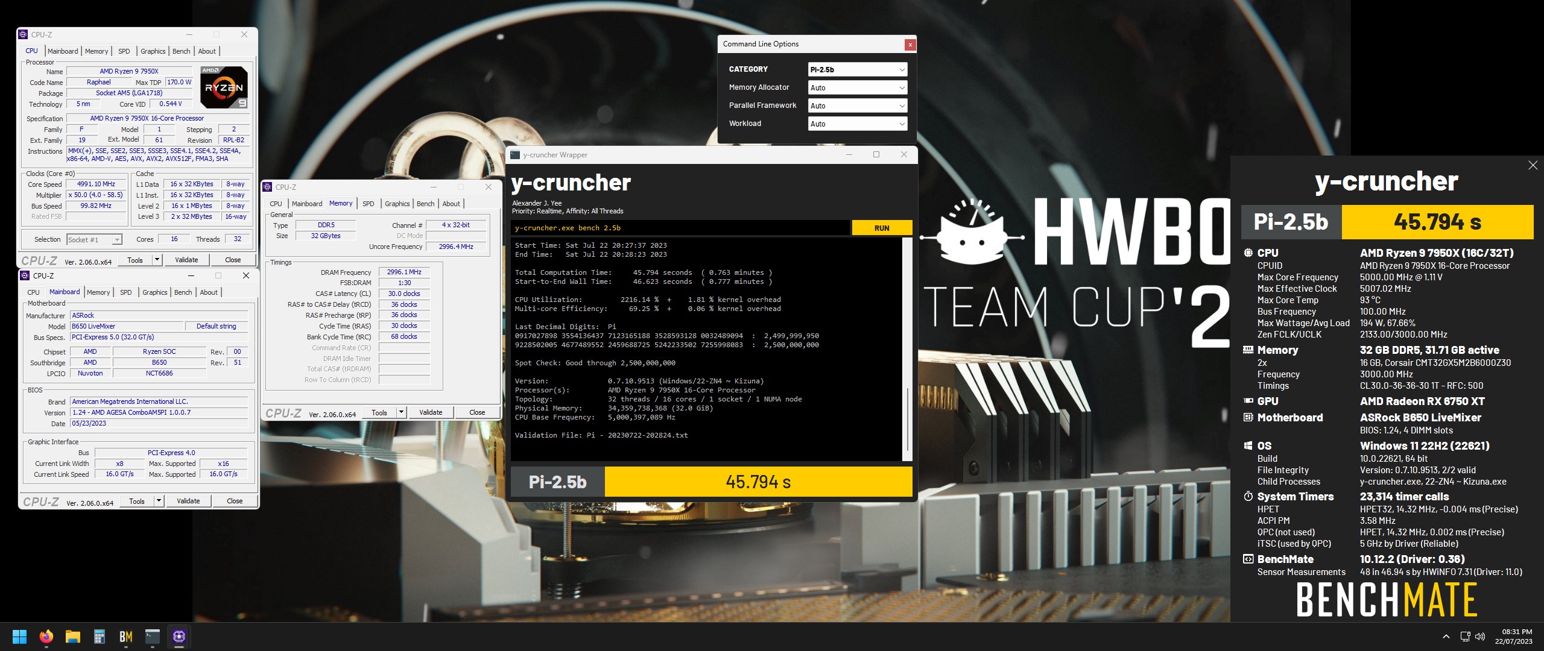This screenshot has width=1544, height=651.
Task: Click the Ryzen 9 logo in CPU-Z
Action: tap(224, 87)
